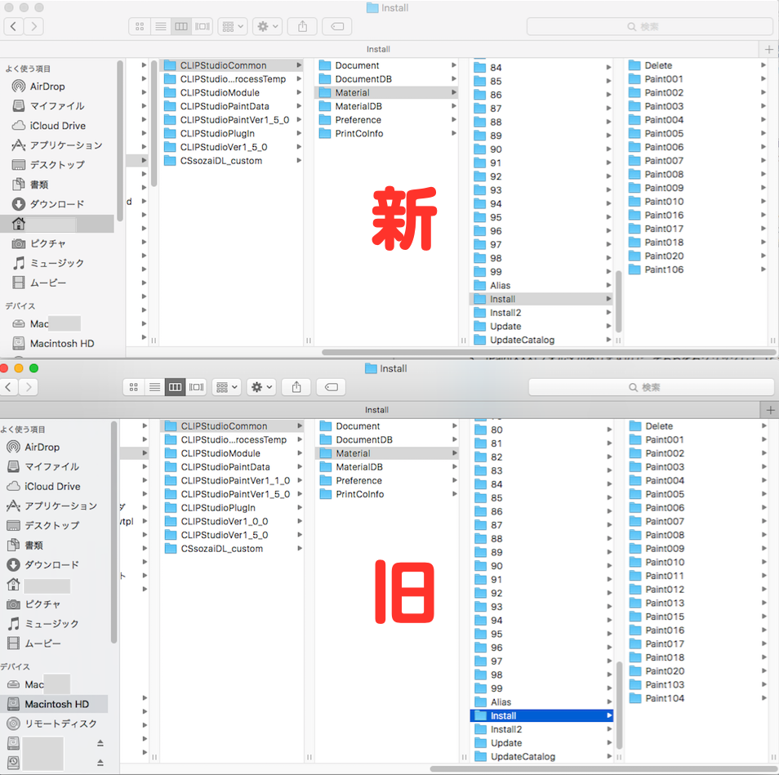Switch bottom window to list view
The width and height of the screenshot is (779, 775).
pyautogui.click(x=154, y=387)
